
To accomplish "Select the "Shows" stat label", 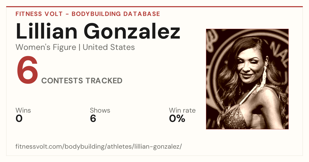I will (x=100, y=110).
